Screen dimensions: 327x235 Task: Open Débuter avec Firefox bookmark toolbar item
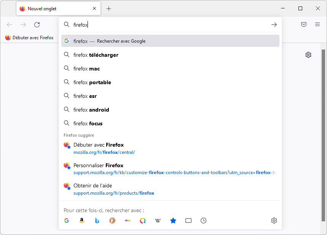(x=29, y=38)
